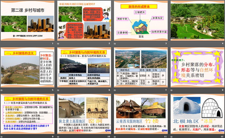225x138 pixels.
Task: Select slide 6 thumbnail with 村落分布特点 table
Action: 84,67
